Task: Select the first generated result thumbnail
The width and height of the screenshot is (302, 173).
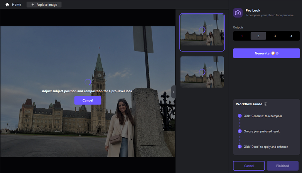Action: (202, 32)
